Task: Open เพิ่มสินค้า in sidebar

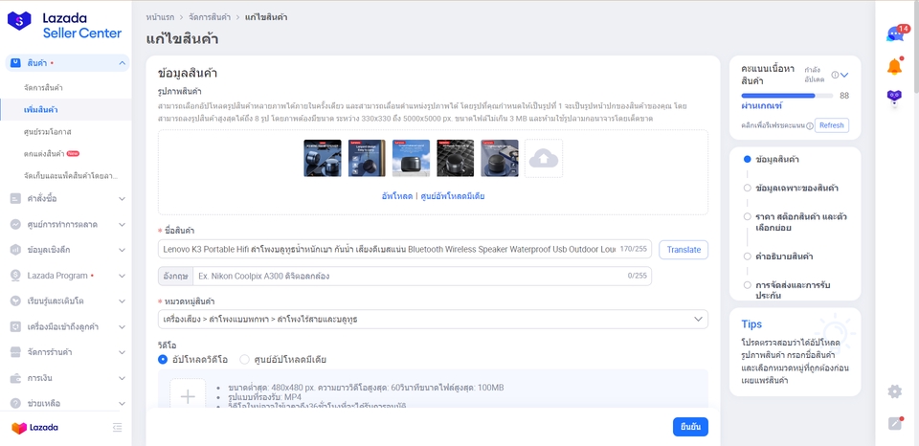Action: 40,110
